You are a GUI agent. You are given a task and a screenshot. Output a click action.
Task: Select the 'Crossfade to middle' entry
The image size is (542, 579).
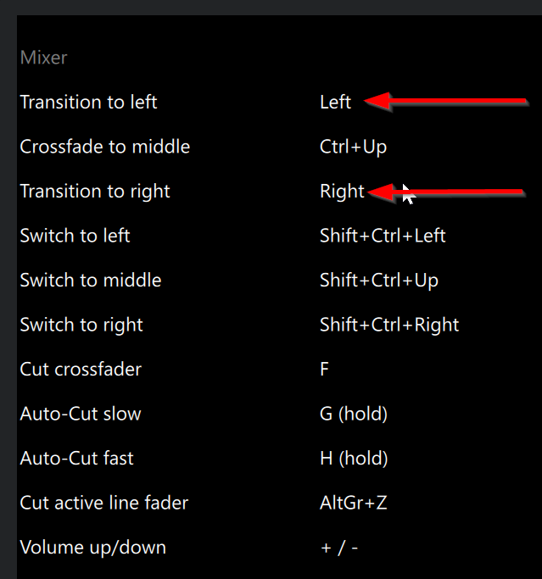104,147
